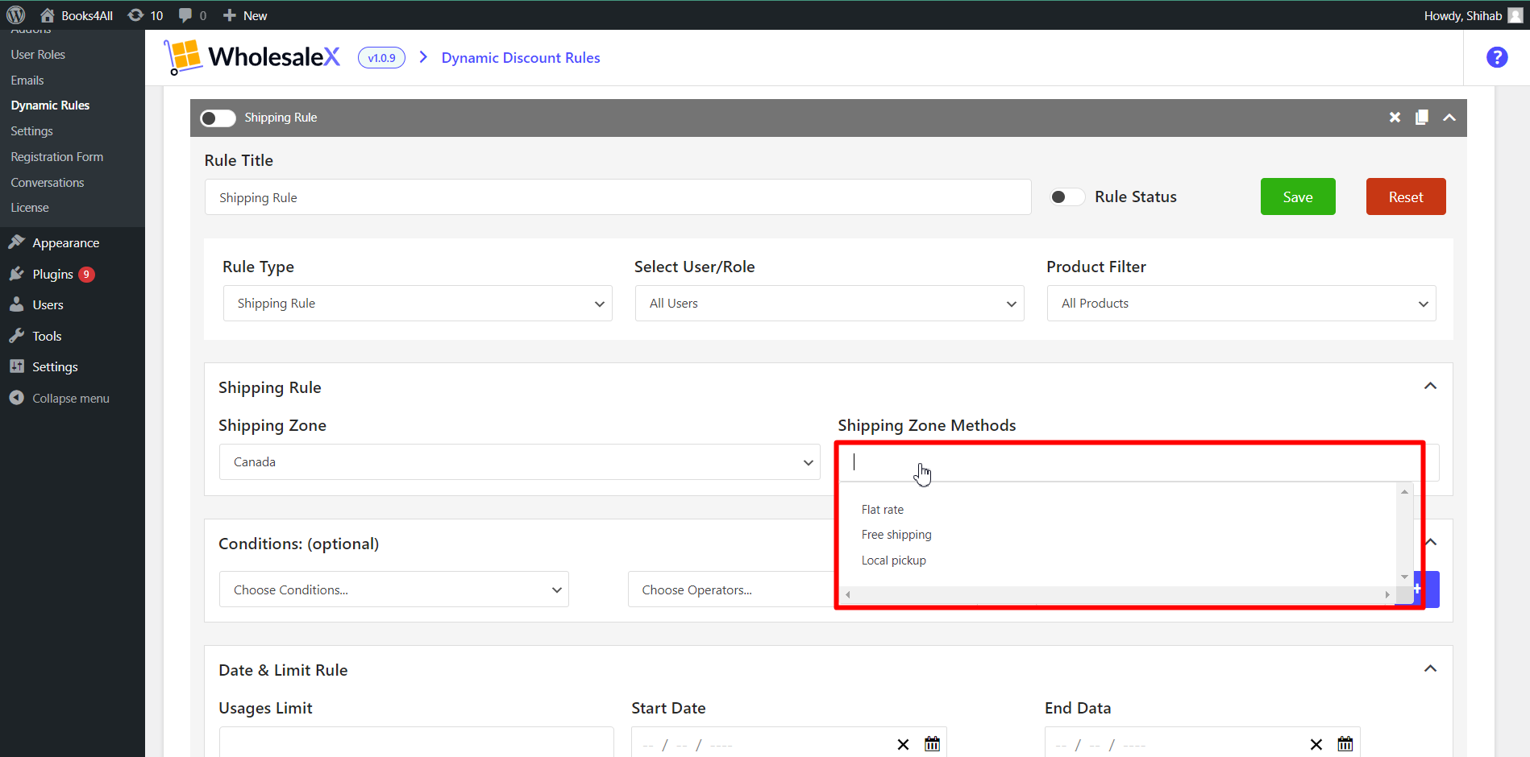Click the red Reset button
This screenshot has width=1530, height=757.
tap(1406, 196)
